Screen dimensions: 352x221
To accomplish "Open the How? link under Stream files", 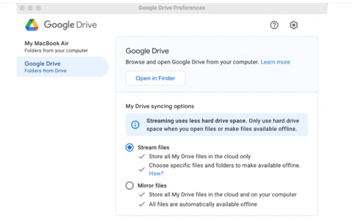I will pyautogui.click(x=156, y=173).
